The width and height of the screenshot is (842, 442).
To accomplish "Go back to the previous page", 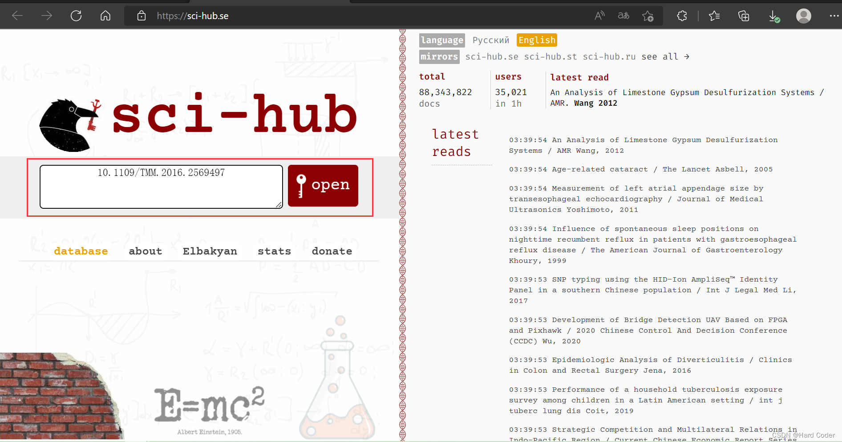I will [17, 16].
